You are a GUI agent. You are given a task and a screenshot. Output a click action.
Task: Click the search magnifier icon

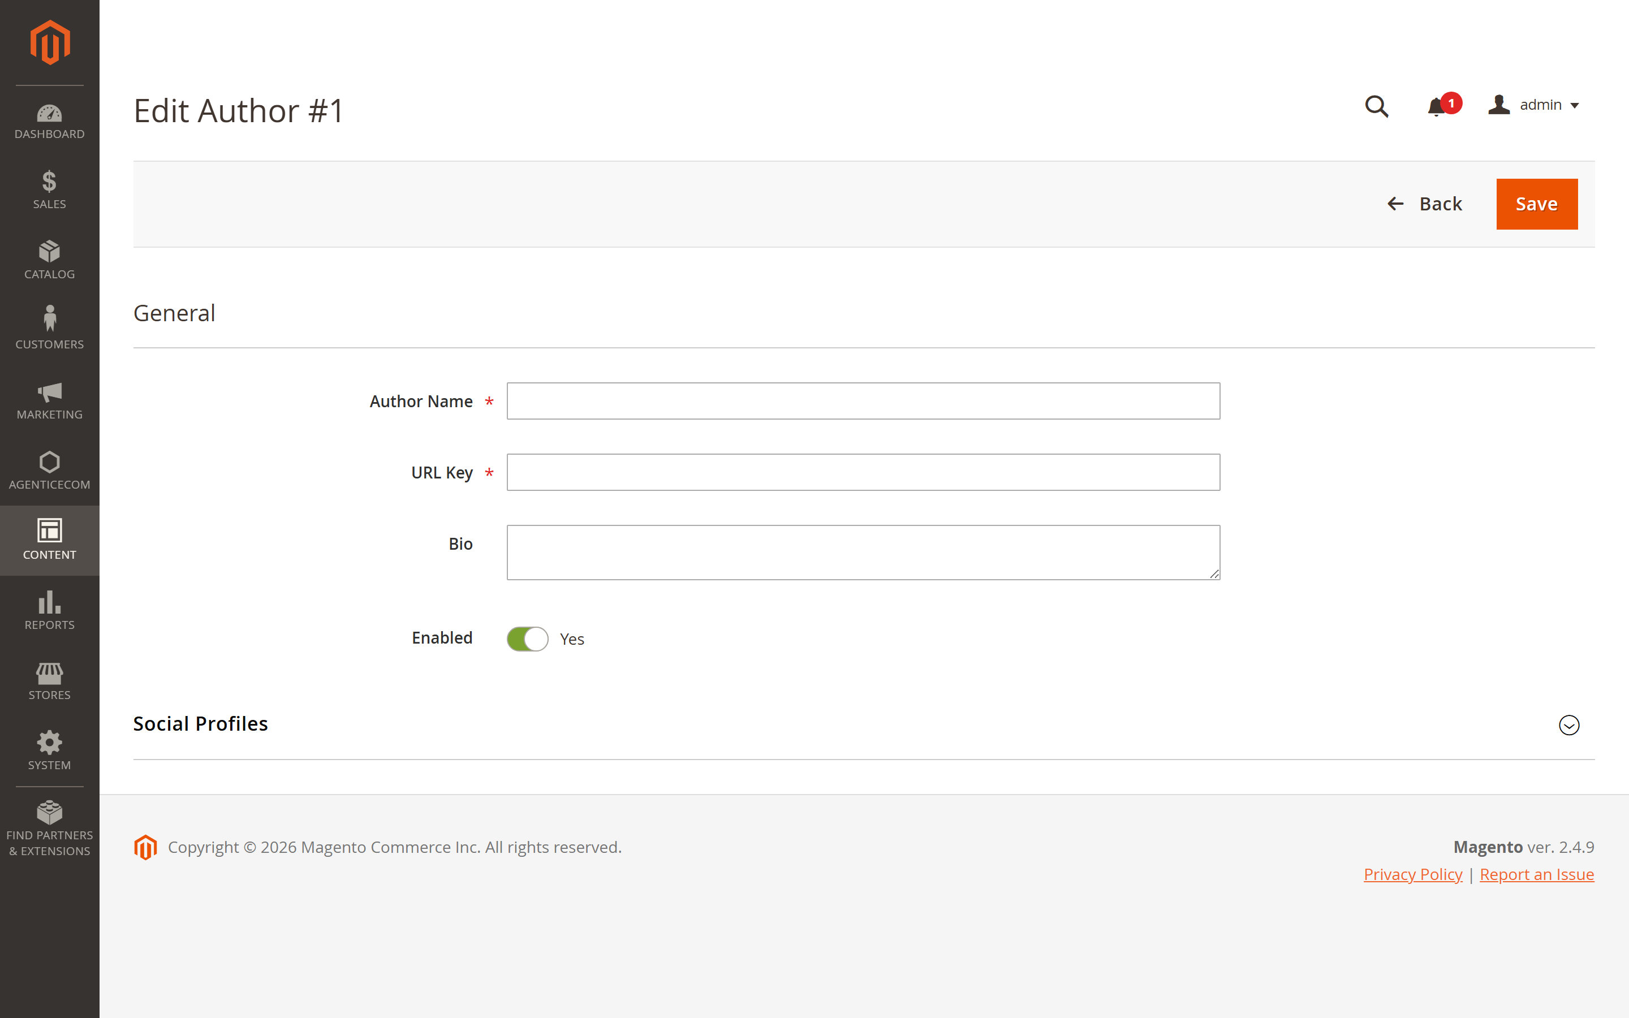pyautogui.click(x=1377, y=106)
